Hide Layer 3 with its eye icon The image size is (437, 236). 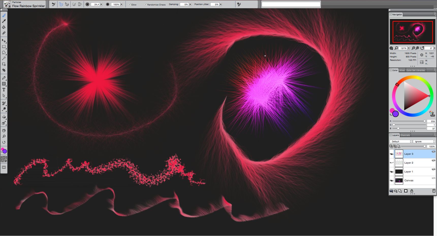click(x=392, y=154)
